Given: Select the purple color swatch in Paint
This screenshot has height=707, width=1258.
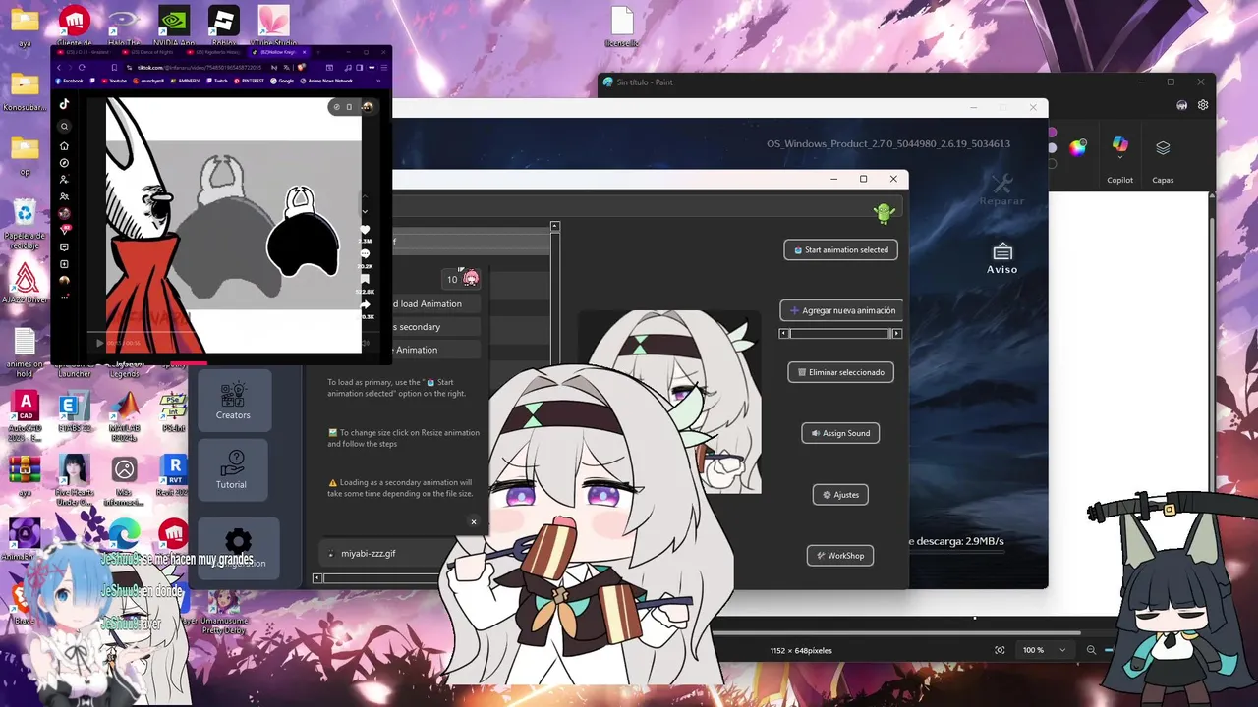Looking at the screenshot, I should pos(1052,132).
